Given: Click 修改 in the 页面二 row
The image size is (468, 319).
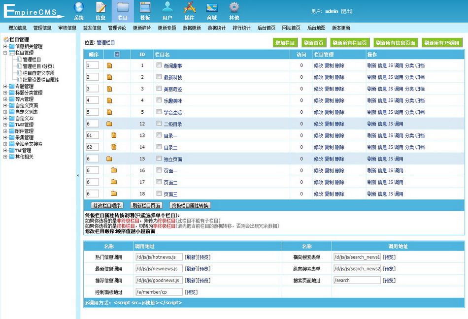Looking at the screenshot, I should (318, 182).
